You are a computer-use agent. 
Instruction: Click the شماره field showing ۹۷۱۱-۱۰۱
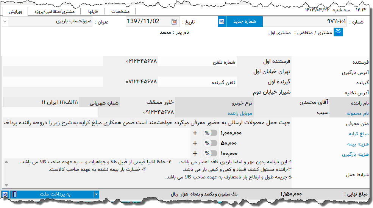click(305, 22)
